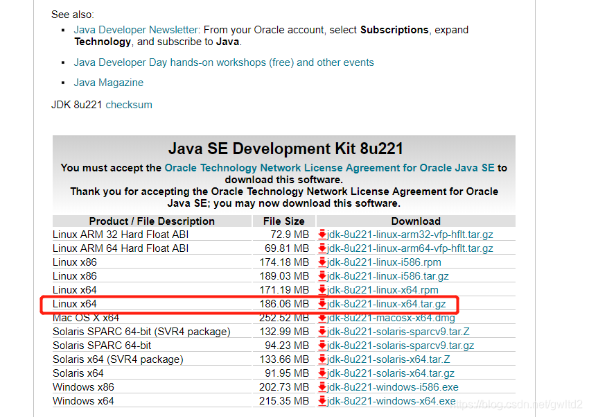This screenshot has width=589, height=417.
Task: Click download arrow icon for windows-i586.exe
Action: click(x=322, y=387)
